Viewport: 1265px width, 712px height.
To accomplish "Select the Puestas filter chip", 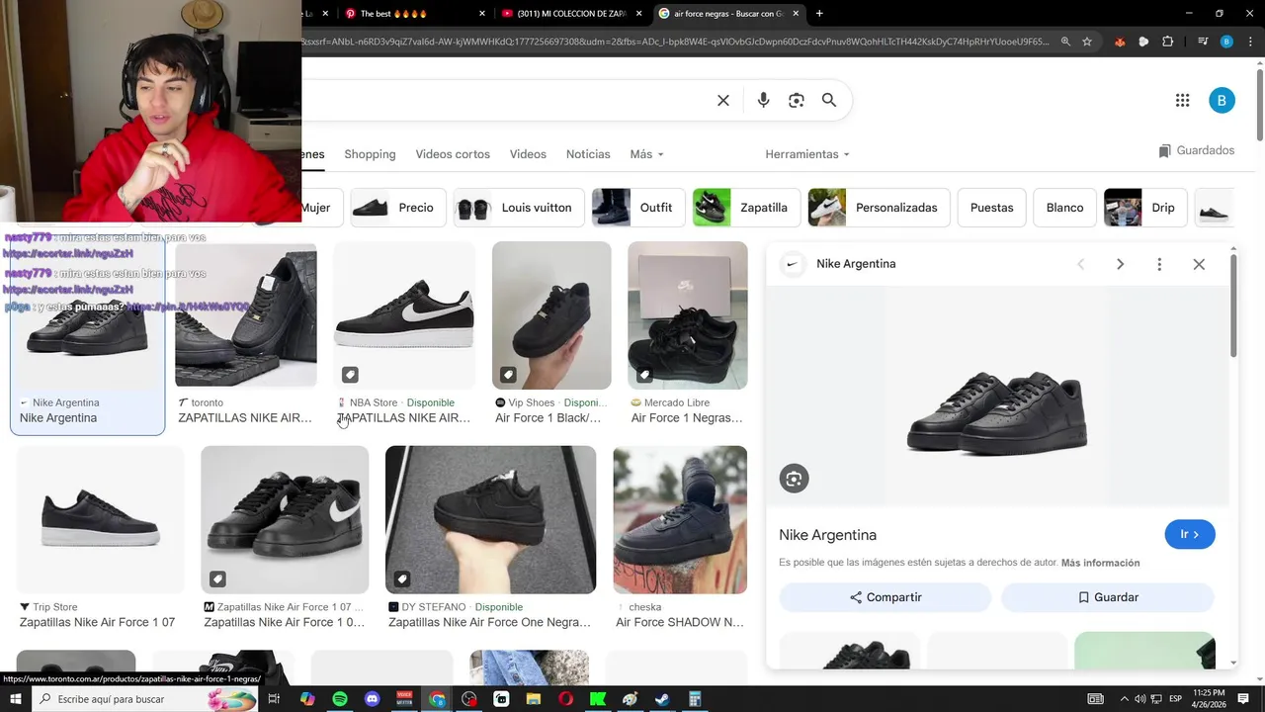I will point(991,208).
